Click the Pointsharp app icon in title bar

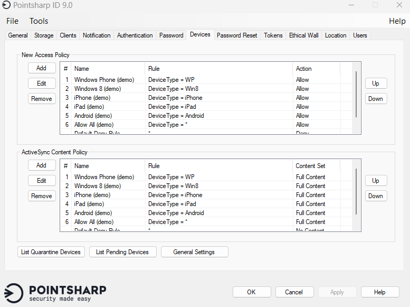coord(7,5)
